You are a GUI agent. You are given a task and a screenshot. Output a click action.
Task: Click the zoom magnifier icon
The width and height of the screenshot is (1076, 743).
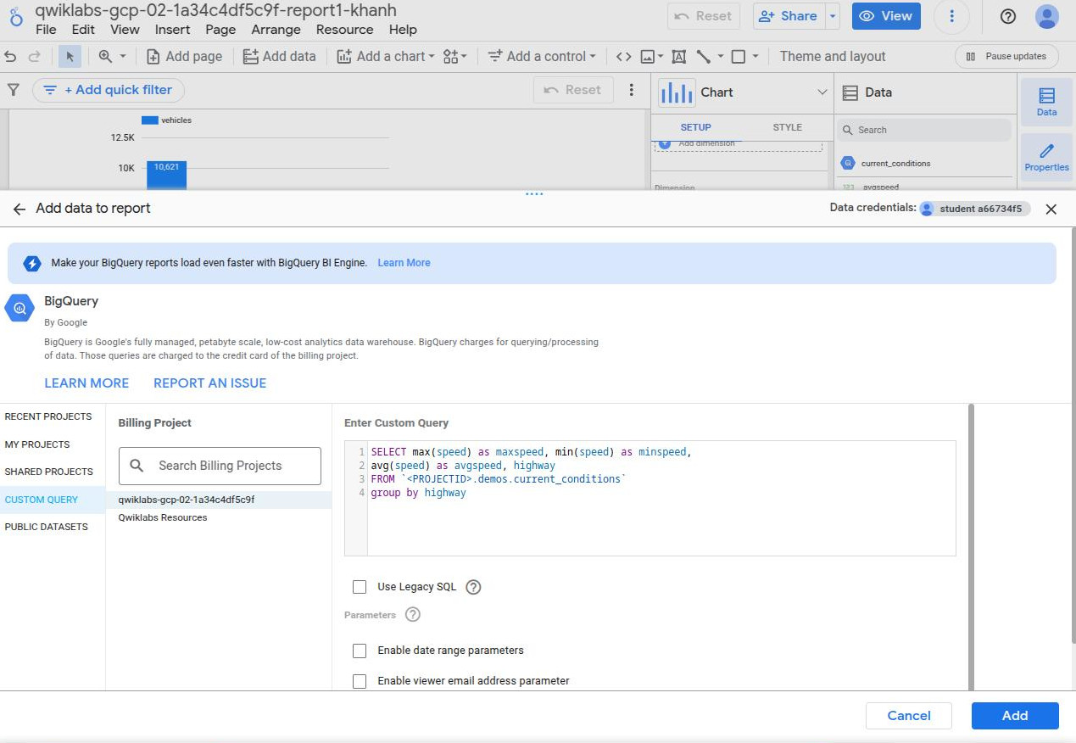click(x=106, y=56)
